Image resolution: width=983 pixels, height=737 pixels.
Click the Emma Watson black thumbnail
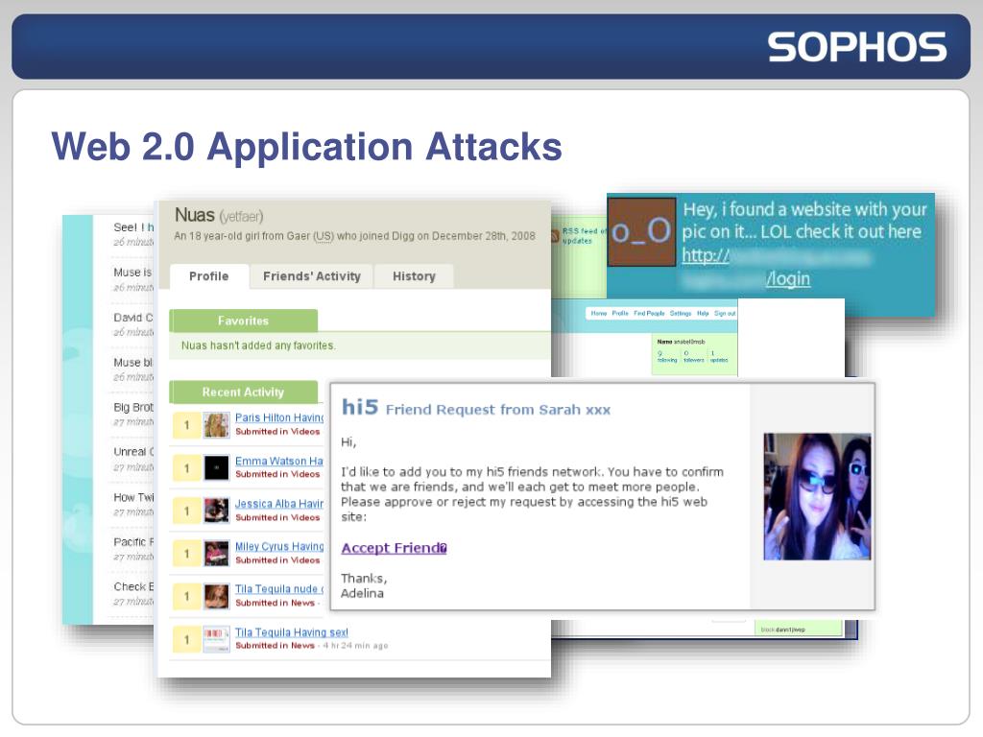point(216,467)
